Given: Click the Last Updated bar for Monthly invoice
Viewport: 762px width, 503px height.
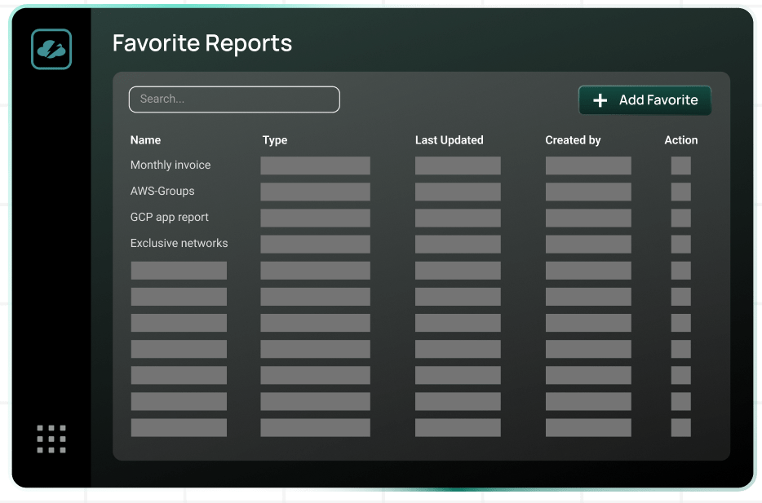Looking at the screenshot, I should (458, 165).
